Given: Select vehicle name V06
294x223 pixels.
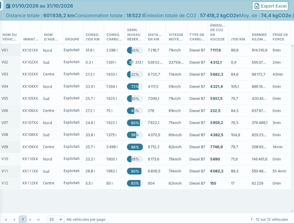Looking at the screenshot, I should 5,110.
